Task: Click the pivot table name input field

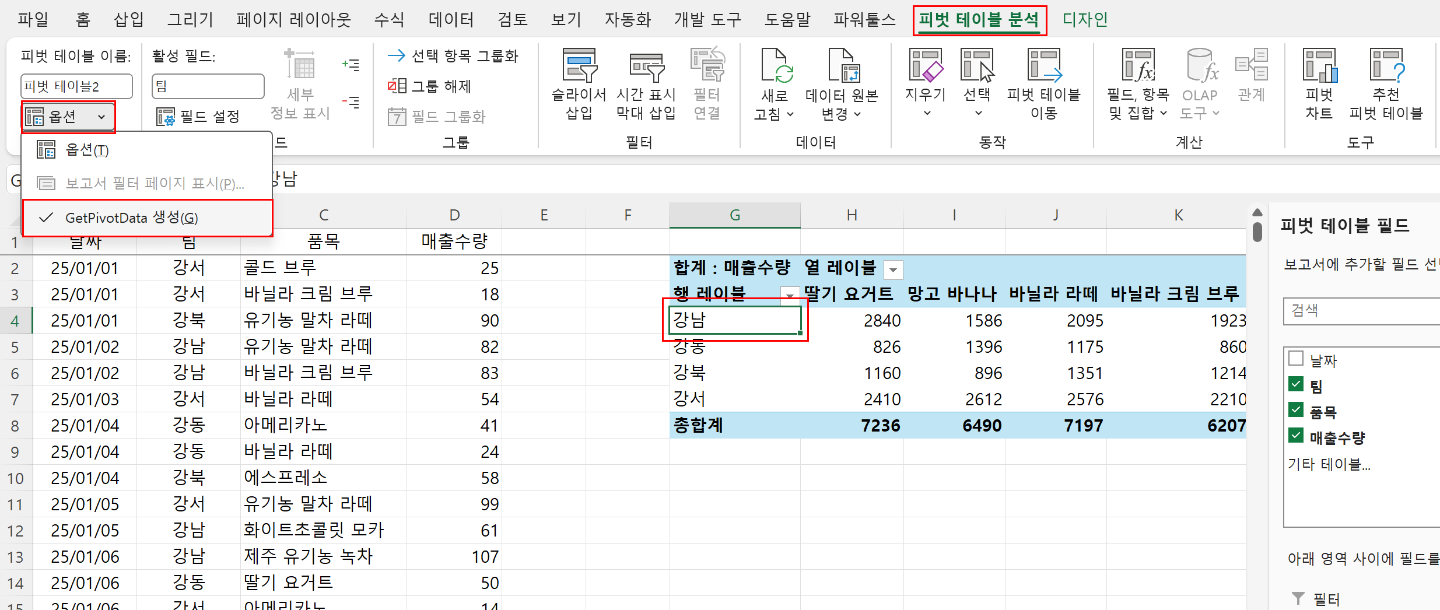Action: click(76, 86)
